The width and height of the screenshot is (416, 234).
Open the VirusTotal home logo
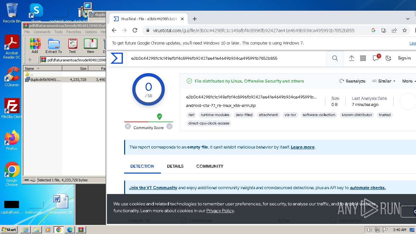click(x=117, y=58)
